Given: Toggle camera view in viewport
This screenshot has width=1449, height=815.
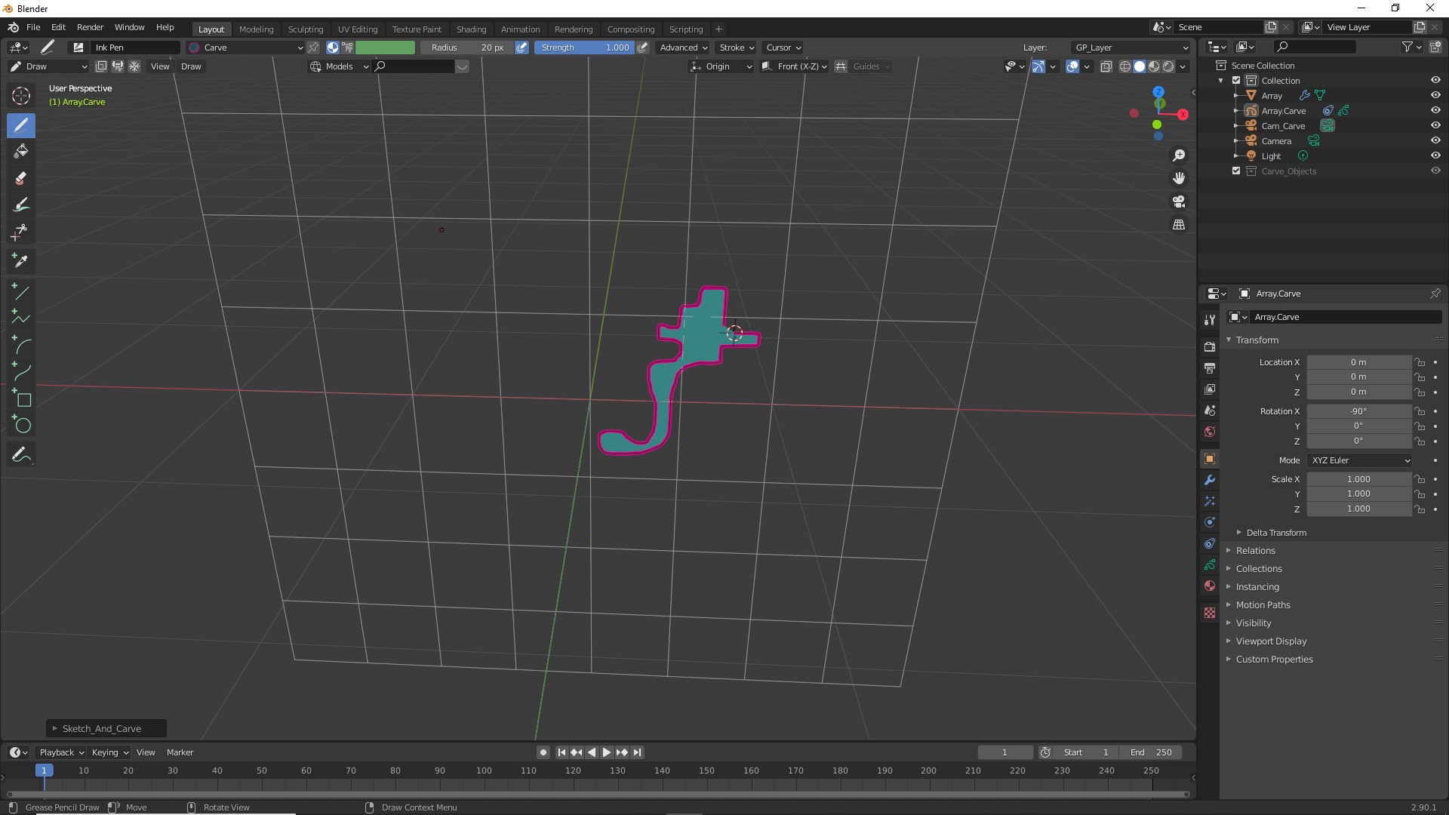Looking at the screenshot, I should click(1179, 201).
